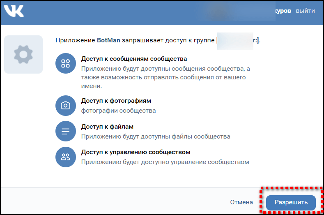The height and width of the screenshot is (215, 324).
Task: Click the файлы сообщества permission description
Action: click(x=155, y=136)
